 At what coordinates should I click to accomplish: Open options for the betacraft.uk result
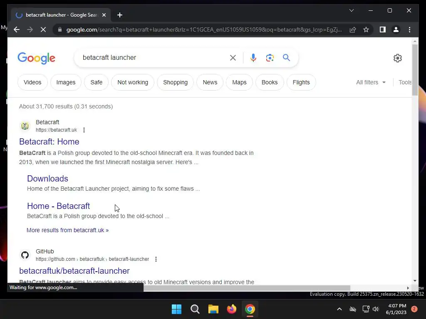point(84,130)
